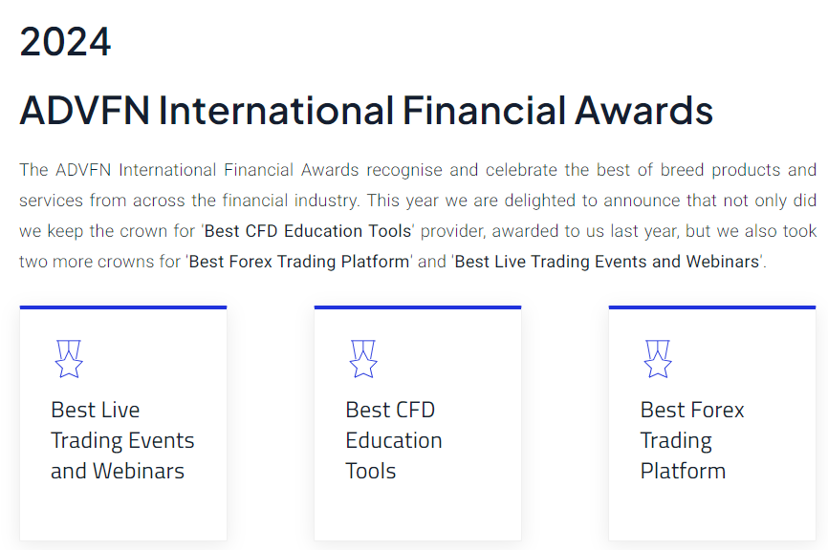
Task: Open the Best Live Trading Events and Webinars card title
Action: coord(122,440)
